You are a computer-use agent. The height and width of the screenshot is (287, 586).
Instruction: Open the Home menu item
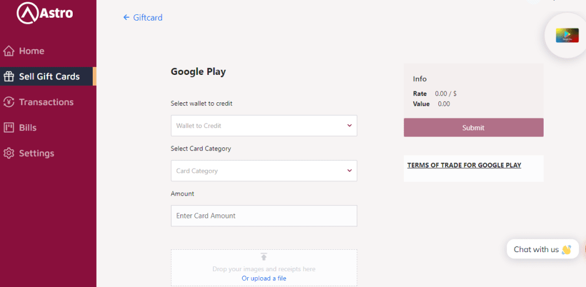48,51
